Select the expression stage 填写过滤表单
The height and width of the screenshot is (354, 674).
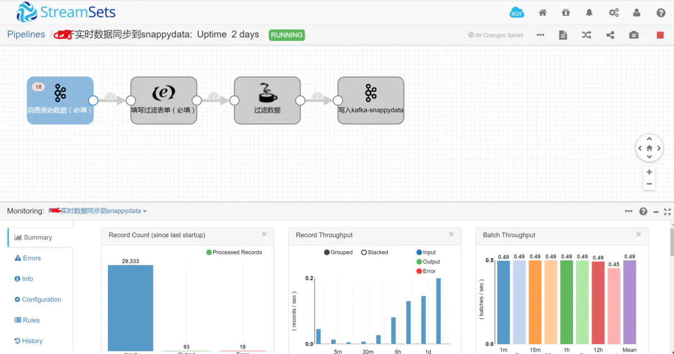click(163, 100)
